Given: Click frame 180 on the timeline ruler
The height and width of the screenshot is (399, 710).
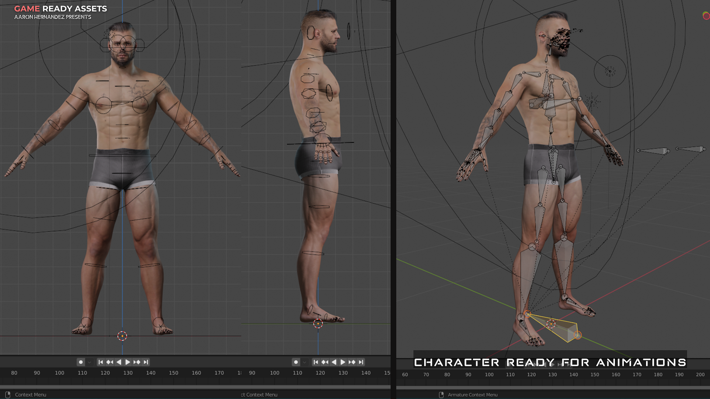Looking at the screenshot, I should [658, 374].
